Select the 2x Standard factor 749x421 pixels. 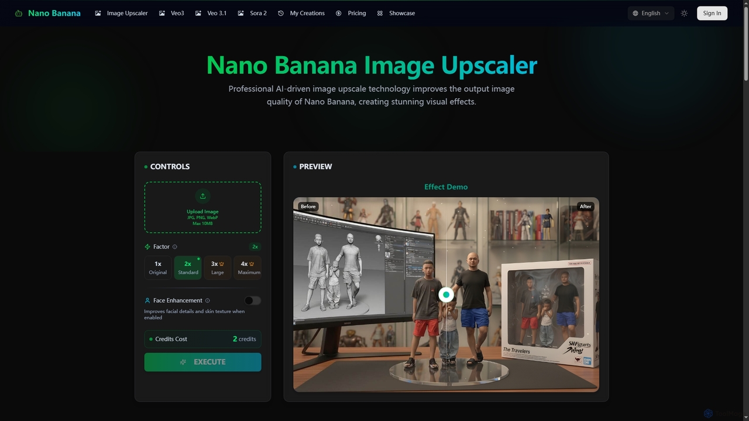click(188, 268)
